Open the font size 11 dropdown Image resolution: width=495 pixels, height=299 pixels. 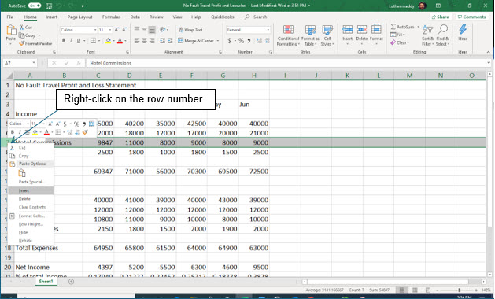click(x=110, y=30)
